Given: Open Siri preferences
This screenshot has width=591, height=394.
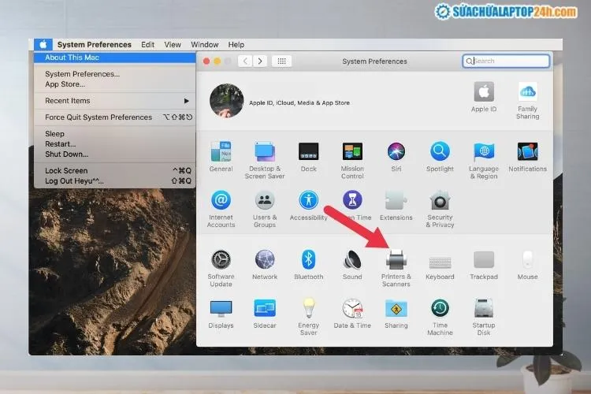Looking at the screenshot, I should coord(396,152).
